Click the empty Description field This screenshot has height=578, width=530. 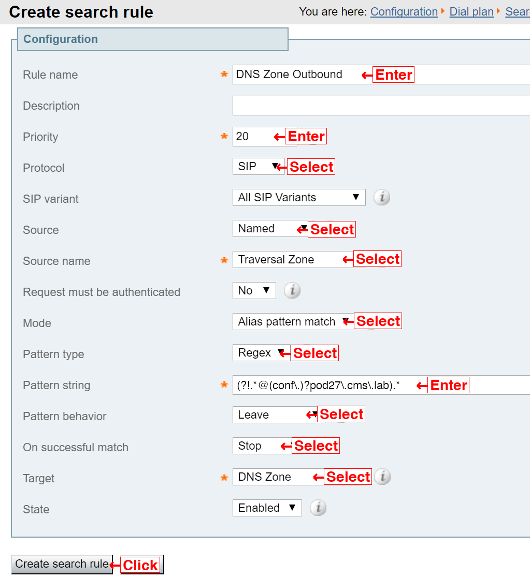tap(381, 106)
